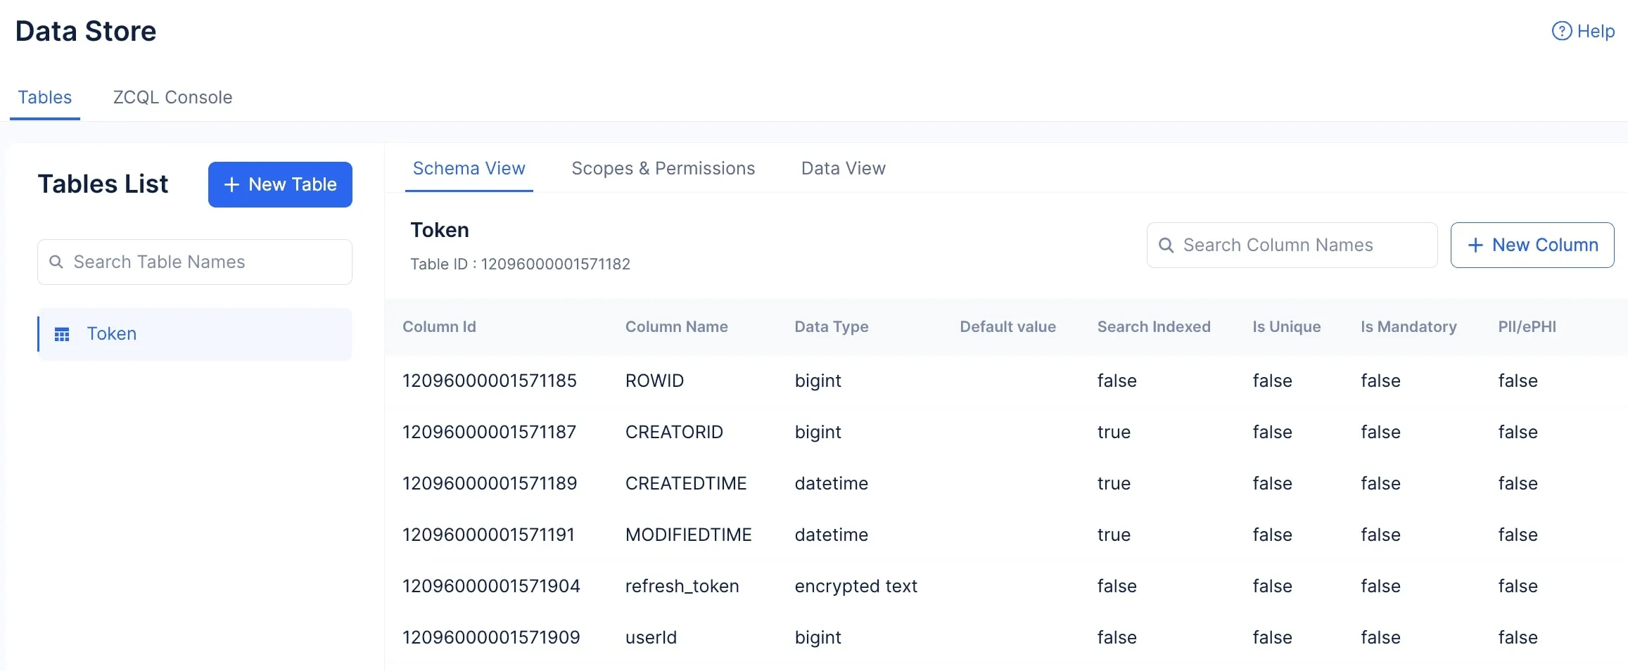Select the Schema View tab
This screenshot has width=1628, height=671.
pyautogui.click(x=469, y=168)
